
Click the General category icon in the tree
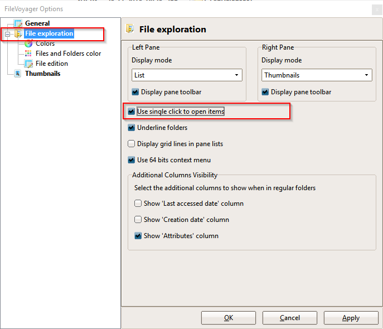point(18,23)
